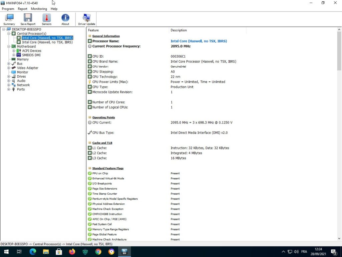Image resolution: width=342 pixels, height=257 pixels.
Task: Select the CPU ID row label
Action: [98, 56]
